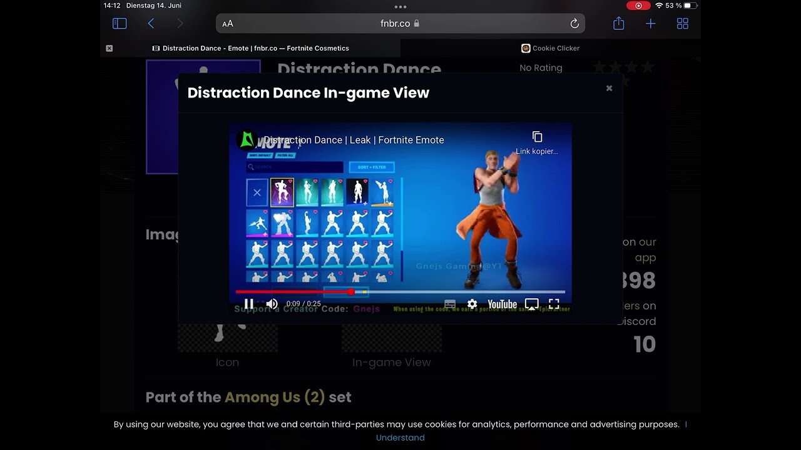
Task: Close the Distraction Dance tab
Action: pos(110,48)
